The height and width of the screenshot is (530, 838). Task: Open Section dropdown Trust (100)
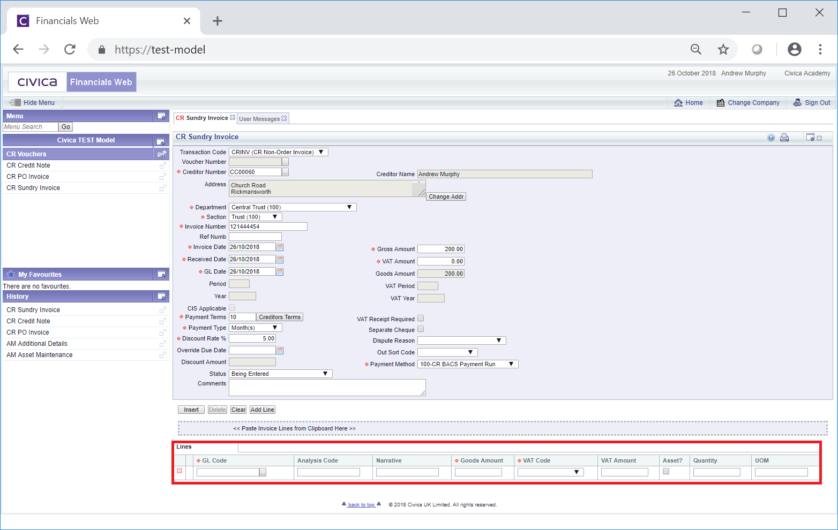[256, 217]
